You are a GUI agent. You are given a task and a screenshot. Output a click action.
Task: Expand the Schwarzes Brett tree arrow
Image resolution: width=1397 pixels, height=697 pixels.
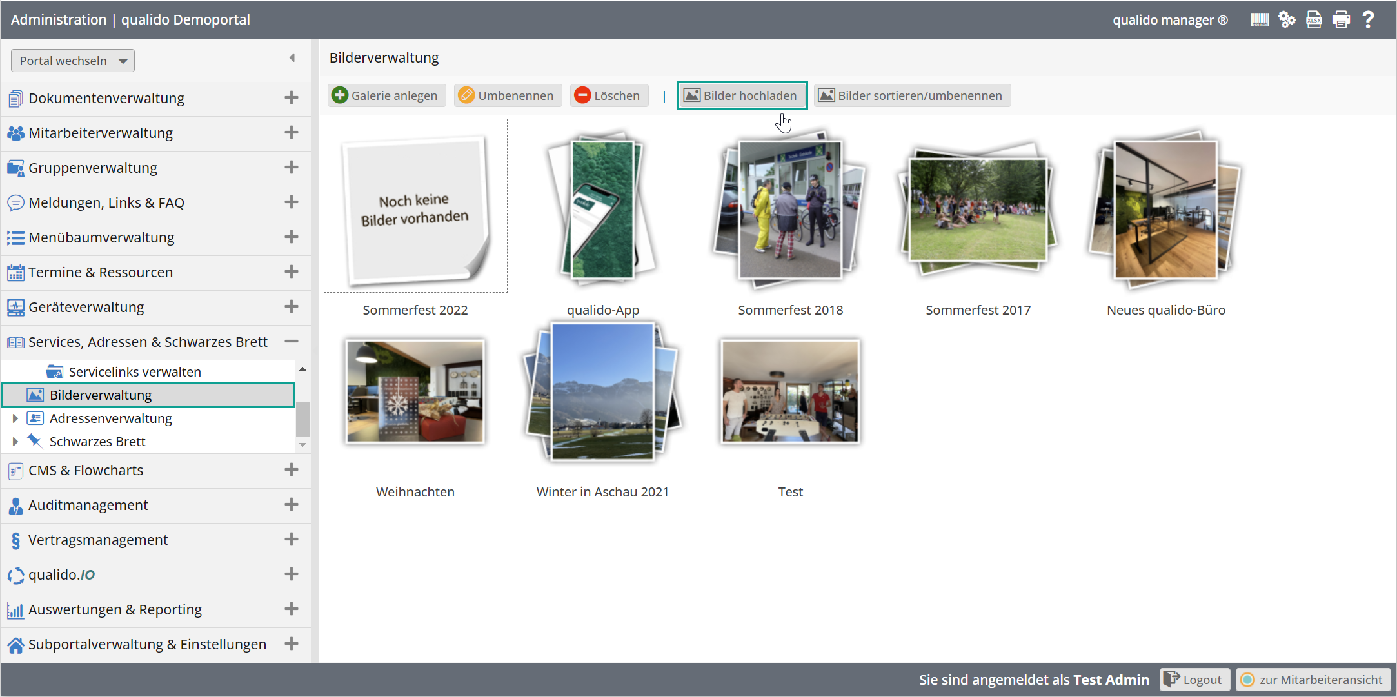(15, 442)
